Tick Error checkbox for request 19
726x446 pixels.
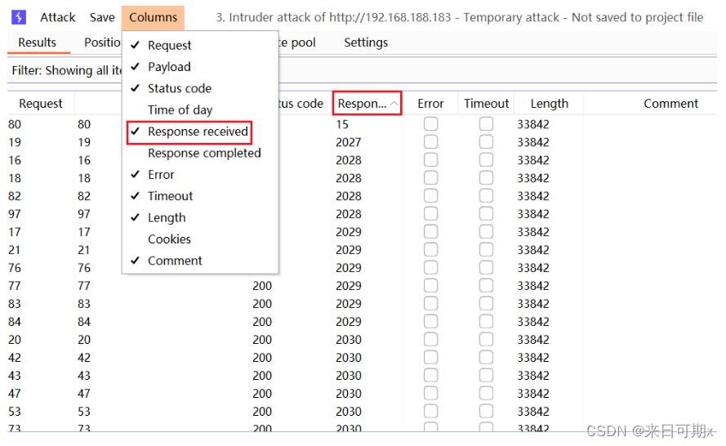(430, 141)
